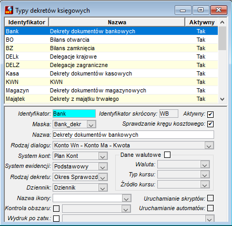Click into the Identyfikator field
This screenshot has width=232, height=226.
(74, 114)
